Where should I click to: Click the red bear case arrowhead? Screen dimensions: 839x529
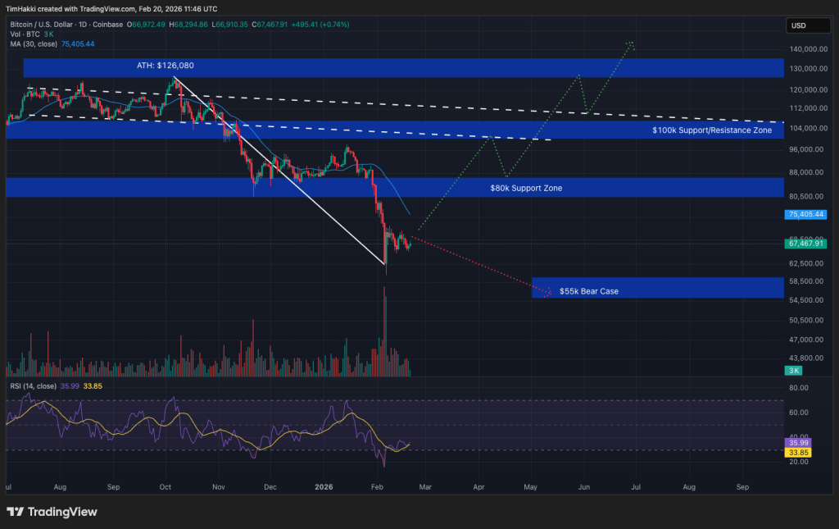point(549,292)
